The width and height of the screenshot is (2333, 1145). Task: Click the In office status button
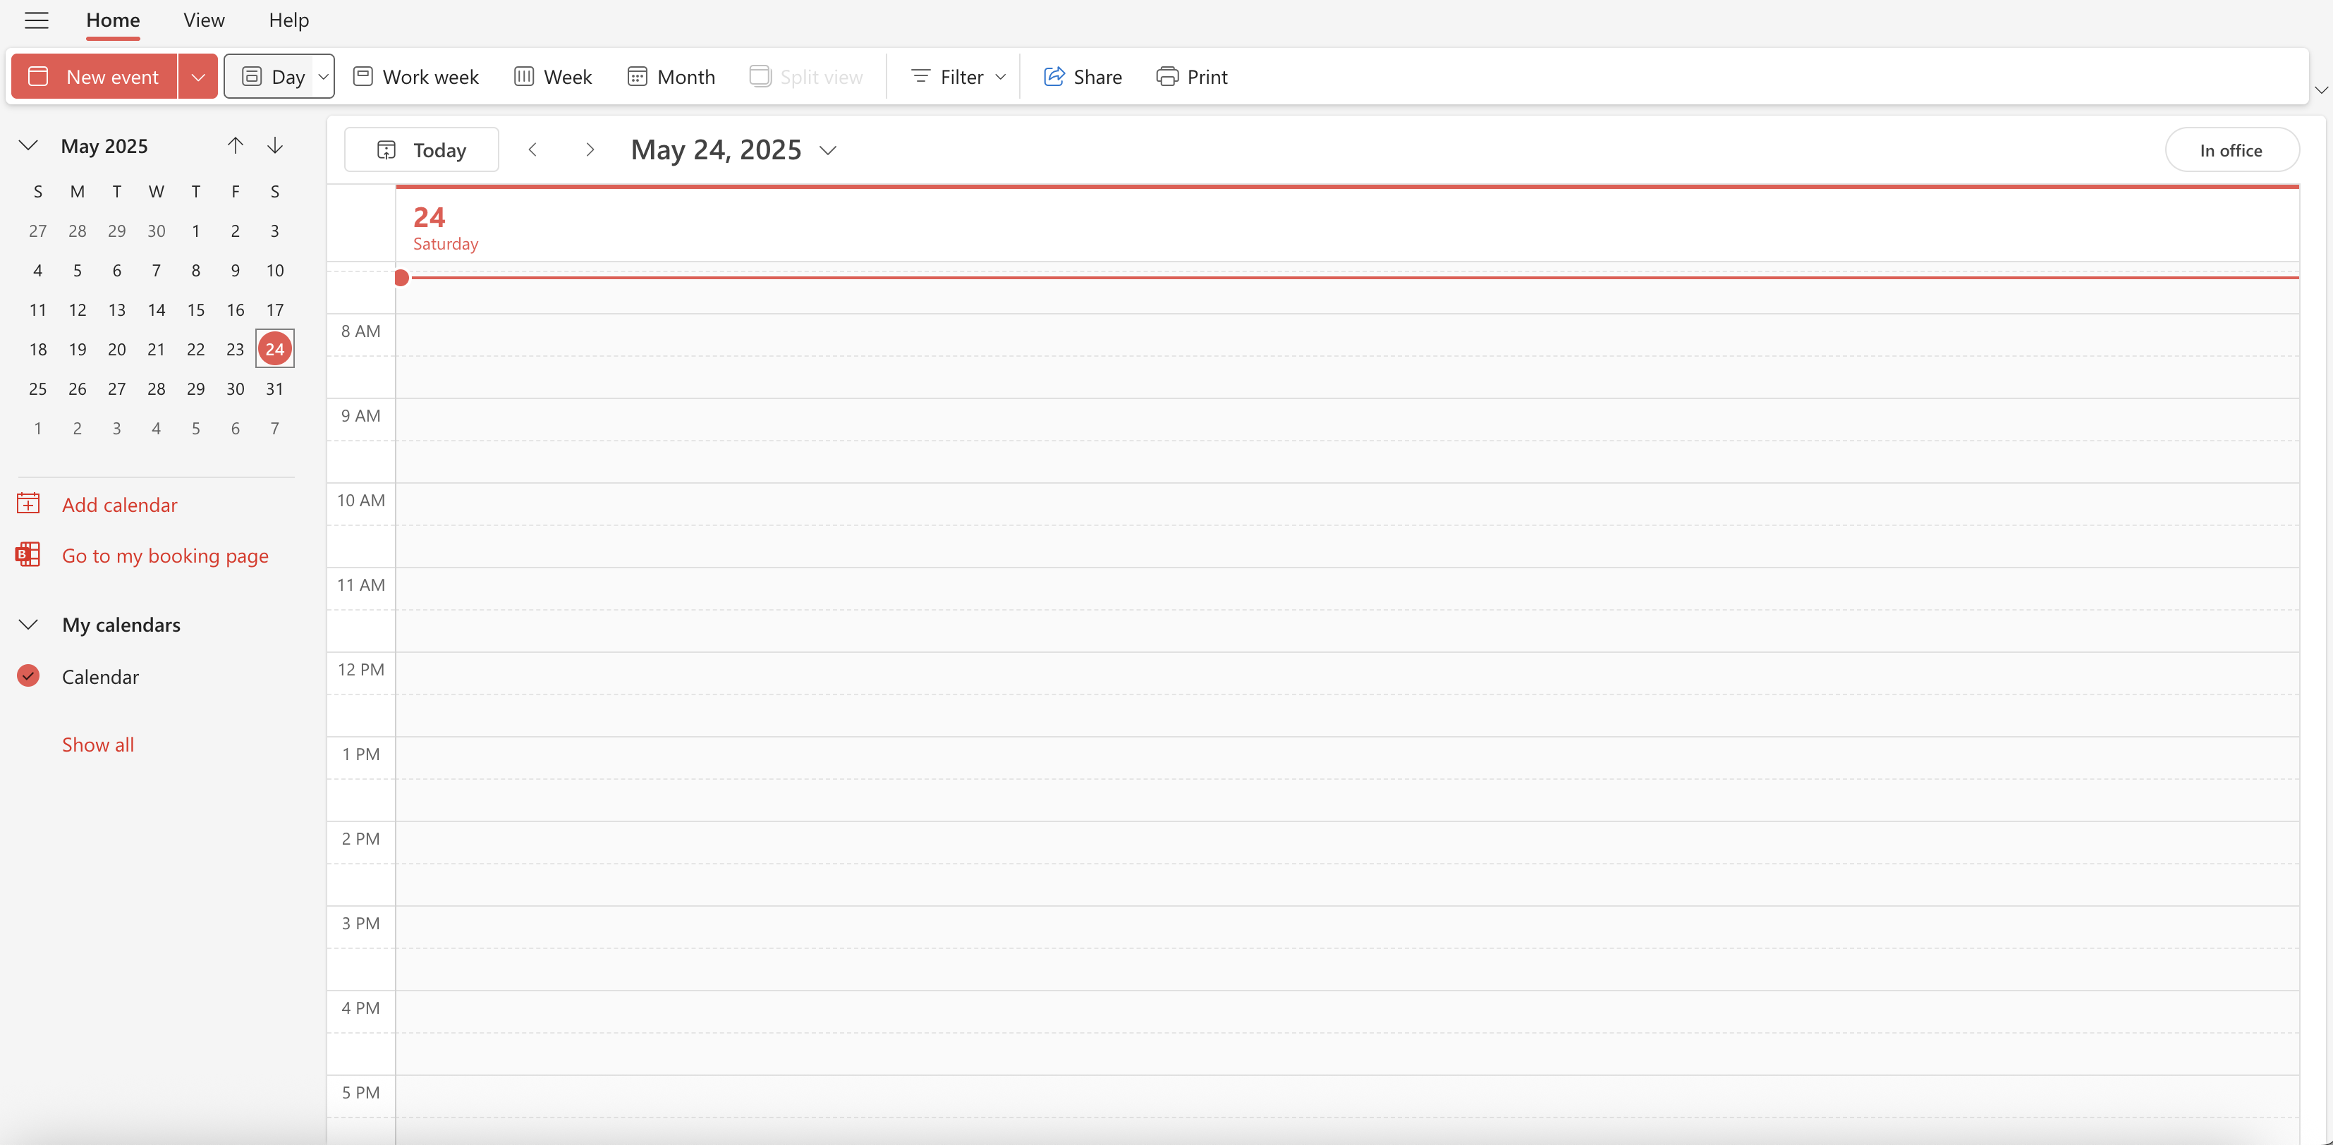coord(2231,150)
